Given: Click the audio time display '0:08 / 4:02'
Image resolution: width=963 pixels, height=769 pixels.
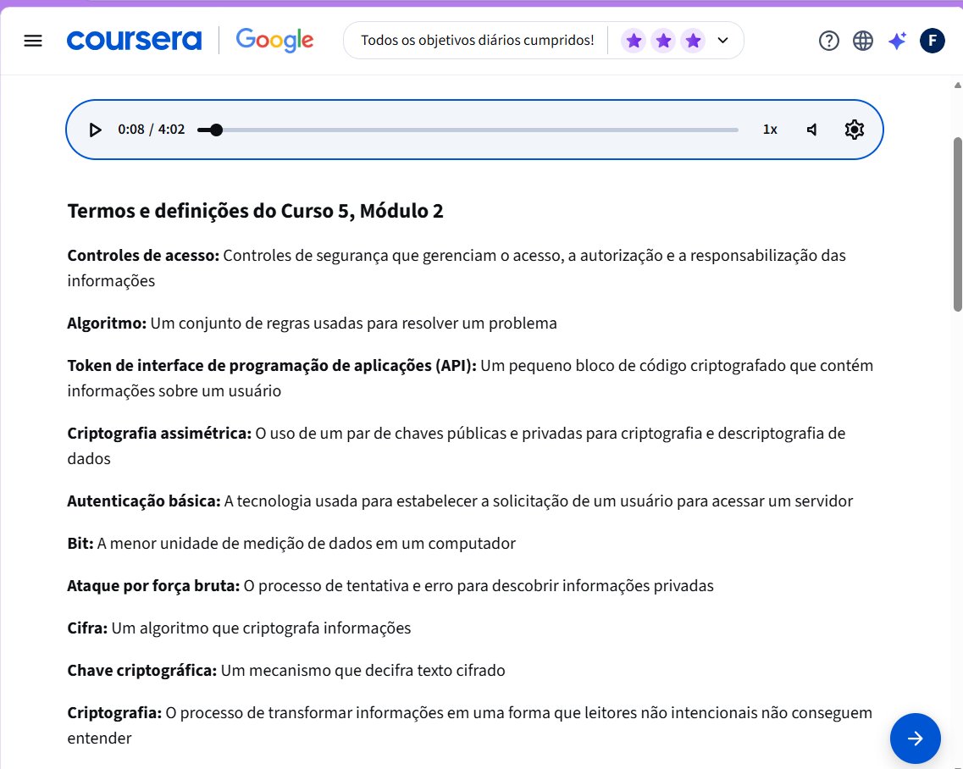Looking at the screenshot, I should click(x=151, y=130).
